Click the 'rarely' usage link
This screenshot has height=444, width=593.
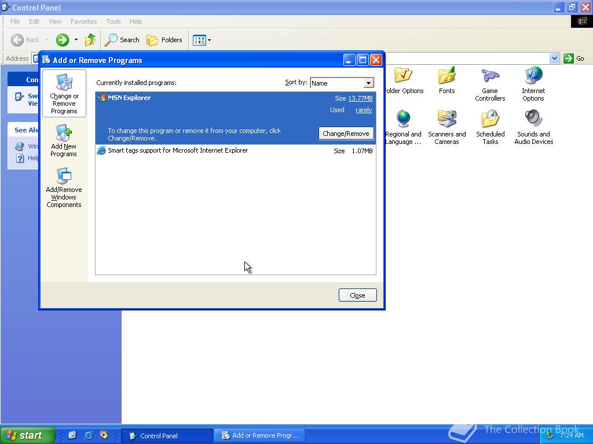[x=364, y=110]
